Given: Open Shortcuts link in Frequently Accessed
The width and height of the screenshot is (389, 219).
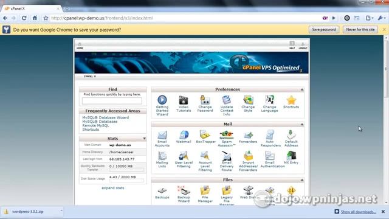Looking at the screenshot, I should [91, 130].
